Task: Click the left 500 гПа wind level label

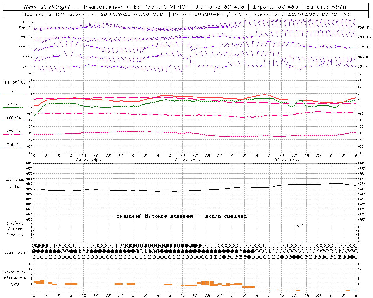Action: 26,28
